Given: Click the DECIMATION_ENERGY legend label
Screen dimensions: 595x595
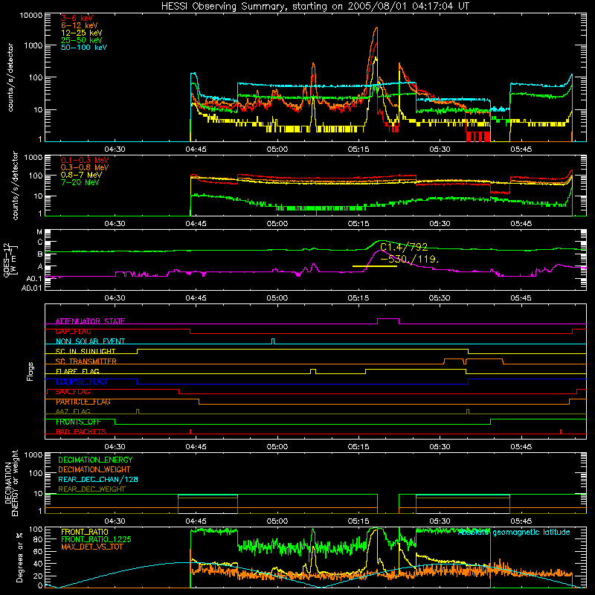Looking at the screenshot, I should click(95, 460).
